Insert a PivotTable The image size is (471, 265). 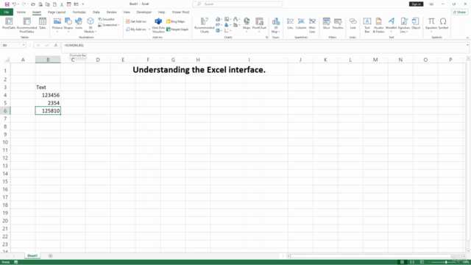click(9, 24)
